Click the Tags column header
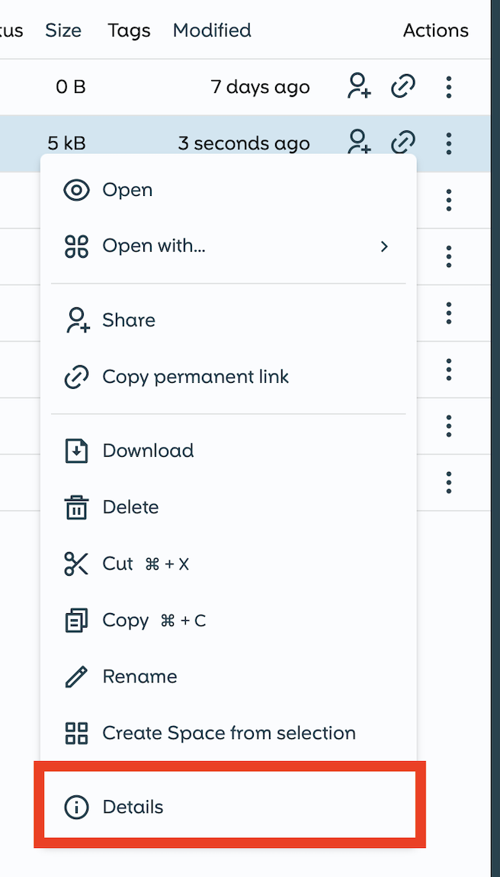The height and width of the screenshot is (877, 500). tap(128, 31)
